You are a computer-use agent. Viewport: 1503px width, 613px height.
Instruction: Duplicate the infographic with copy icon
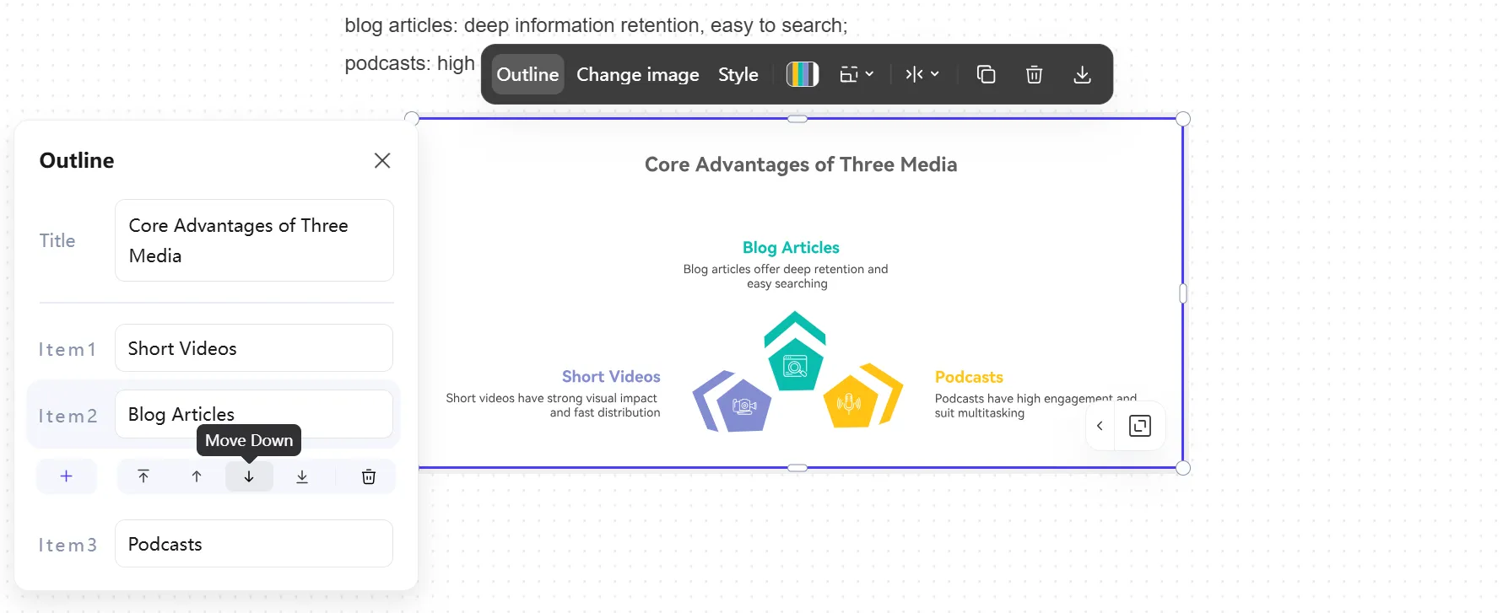986,74
